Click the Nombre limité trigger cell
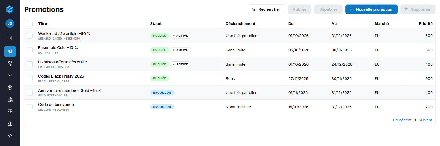 pyautogui.click(x=238, y=107)
